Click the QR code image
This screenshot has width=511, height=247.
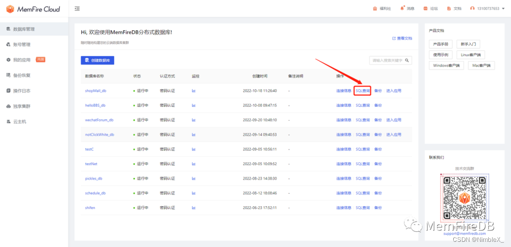click(x=465, y=197)
